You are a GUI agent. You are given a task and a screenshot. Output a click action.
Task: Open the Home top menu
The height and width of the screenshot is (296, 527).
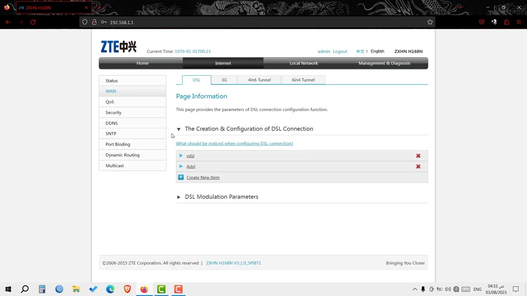coord(142,63)
